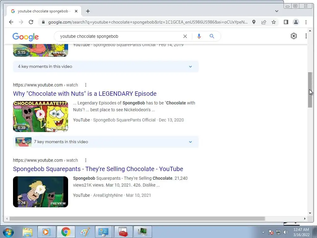Open the monitor application taskbar icon
Image resolution: width=317 pixels, height=238 pixels.
click(x=142, y=232)
